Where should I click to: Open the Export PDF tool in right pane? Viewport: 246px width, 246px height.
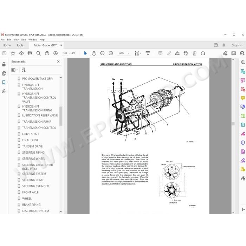(243, 71)
